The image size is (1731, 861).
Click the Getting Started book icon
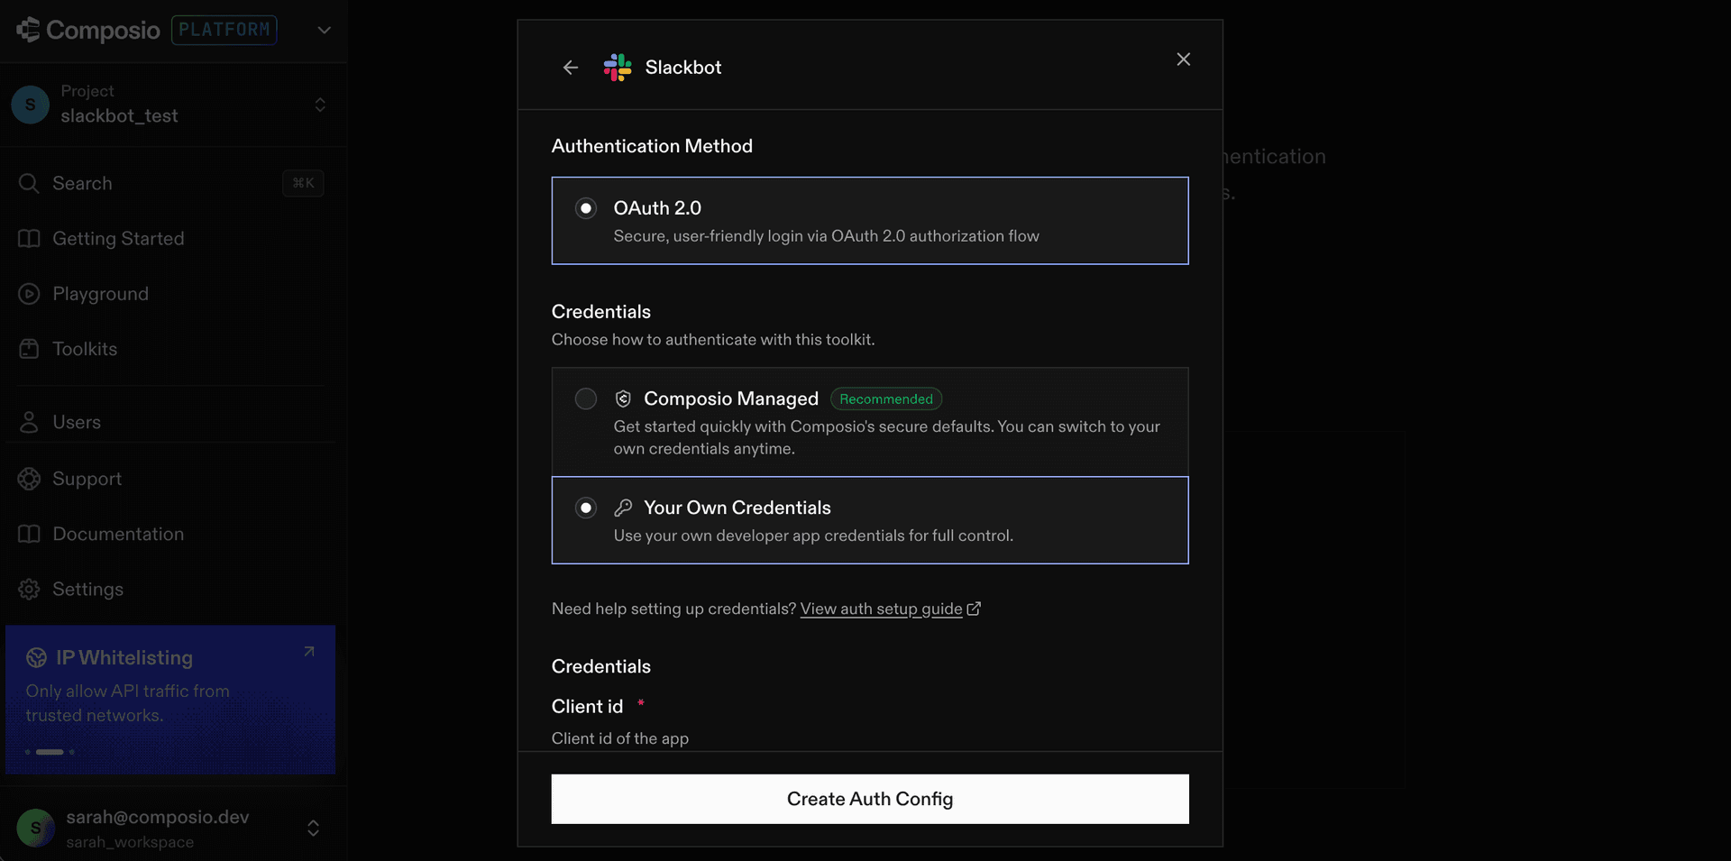(x=29, y=239)
